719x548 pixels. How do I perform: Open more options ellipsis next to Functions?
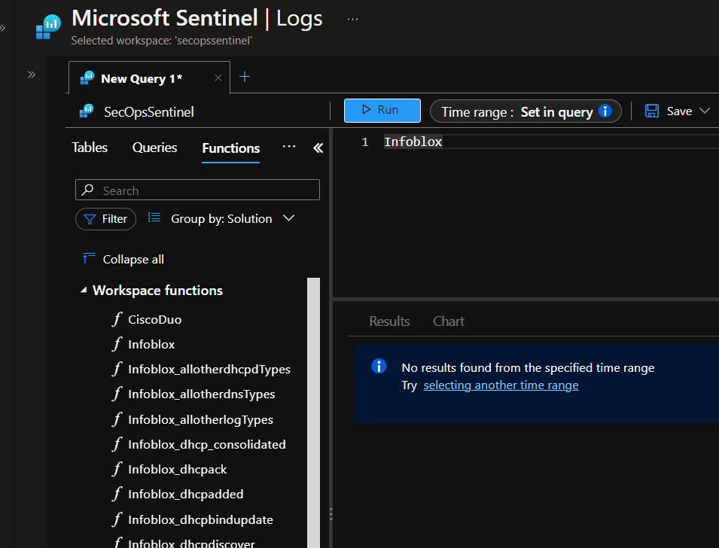pyautogui.click(x=289, y=147)
